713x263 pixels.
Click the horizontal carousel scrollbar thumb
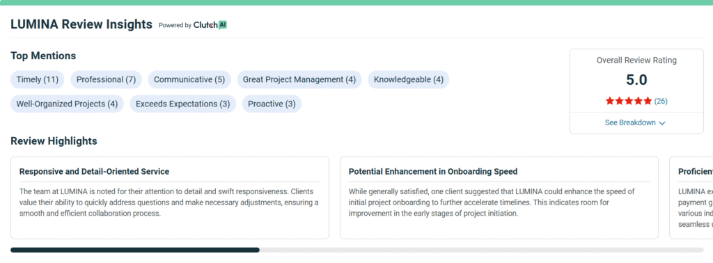point(135,250)
